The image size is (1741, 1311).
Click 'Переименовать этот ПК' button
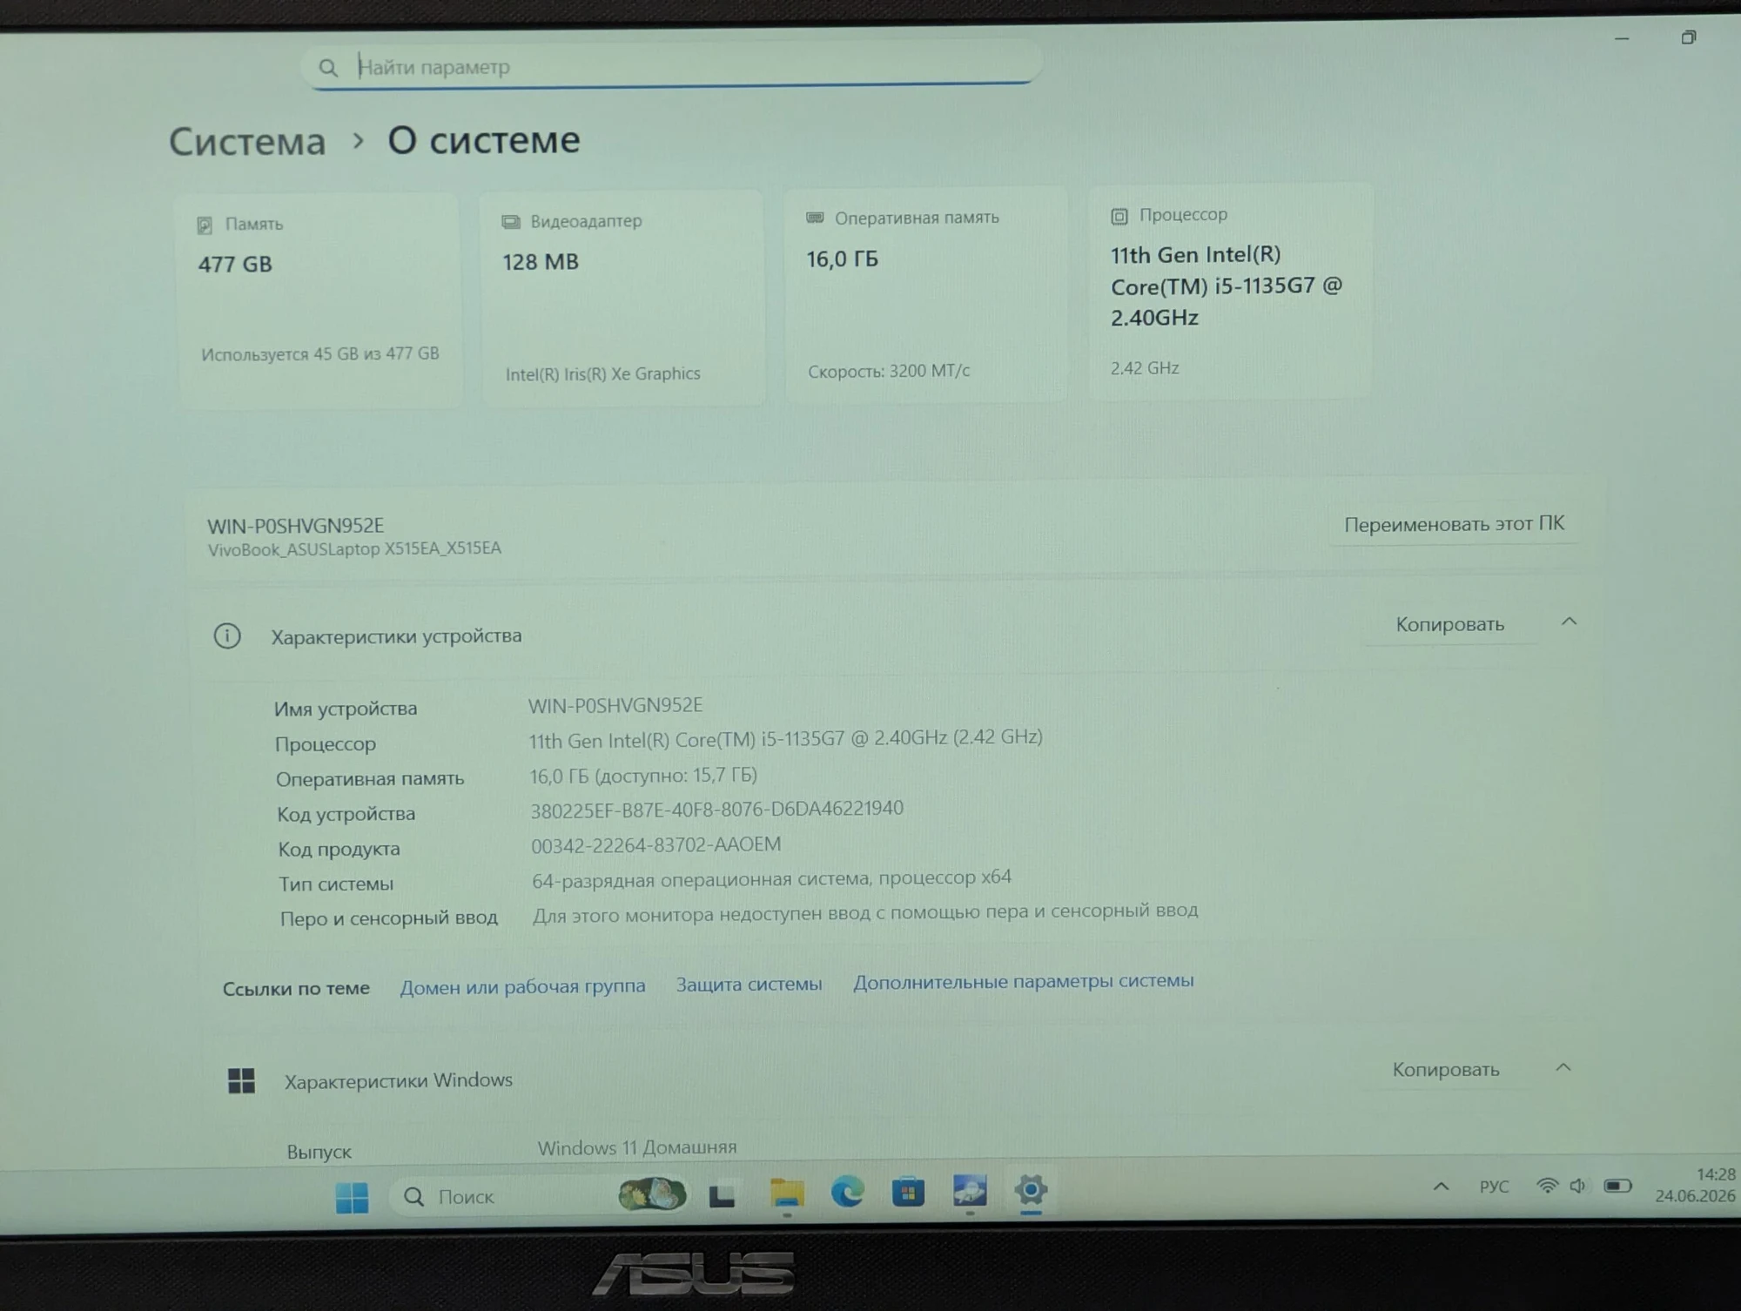click(1454, 524)
